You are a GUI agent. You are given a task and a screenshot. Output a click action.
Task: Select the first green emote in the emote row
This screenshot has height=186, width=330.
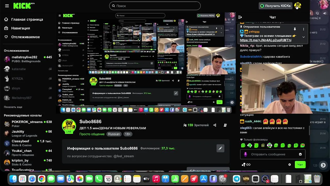click(x=243, y=145)
